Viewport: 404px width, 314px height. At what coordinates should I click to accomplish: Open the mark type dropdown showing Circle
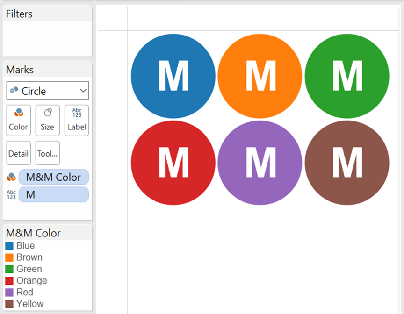click(83, 91)
